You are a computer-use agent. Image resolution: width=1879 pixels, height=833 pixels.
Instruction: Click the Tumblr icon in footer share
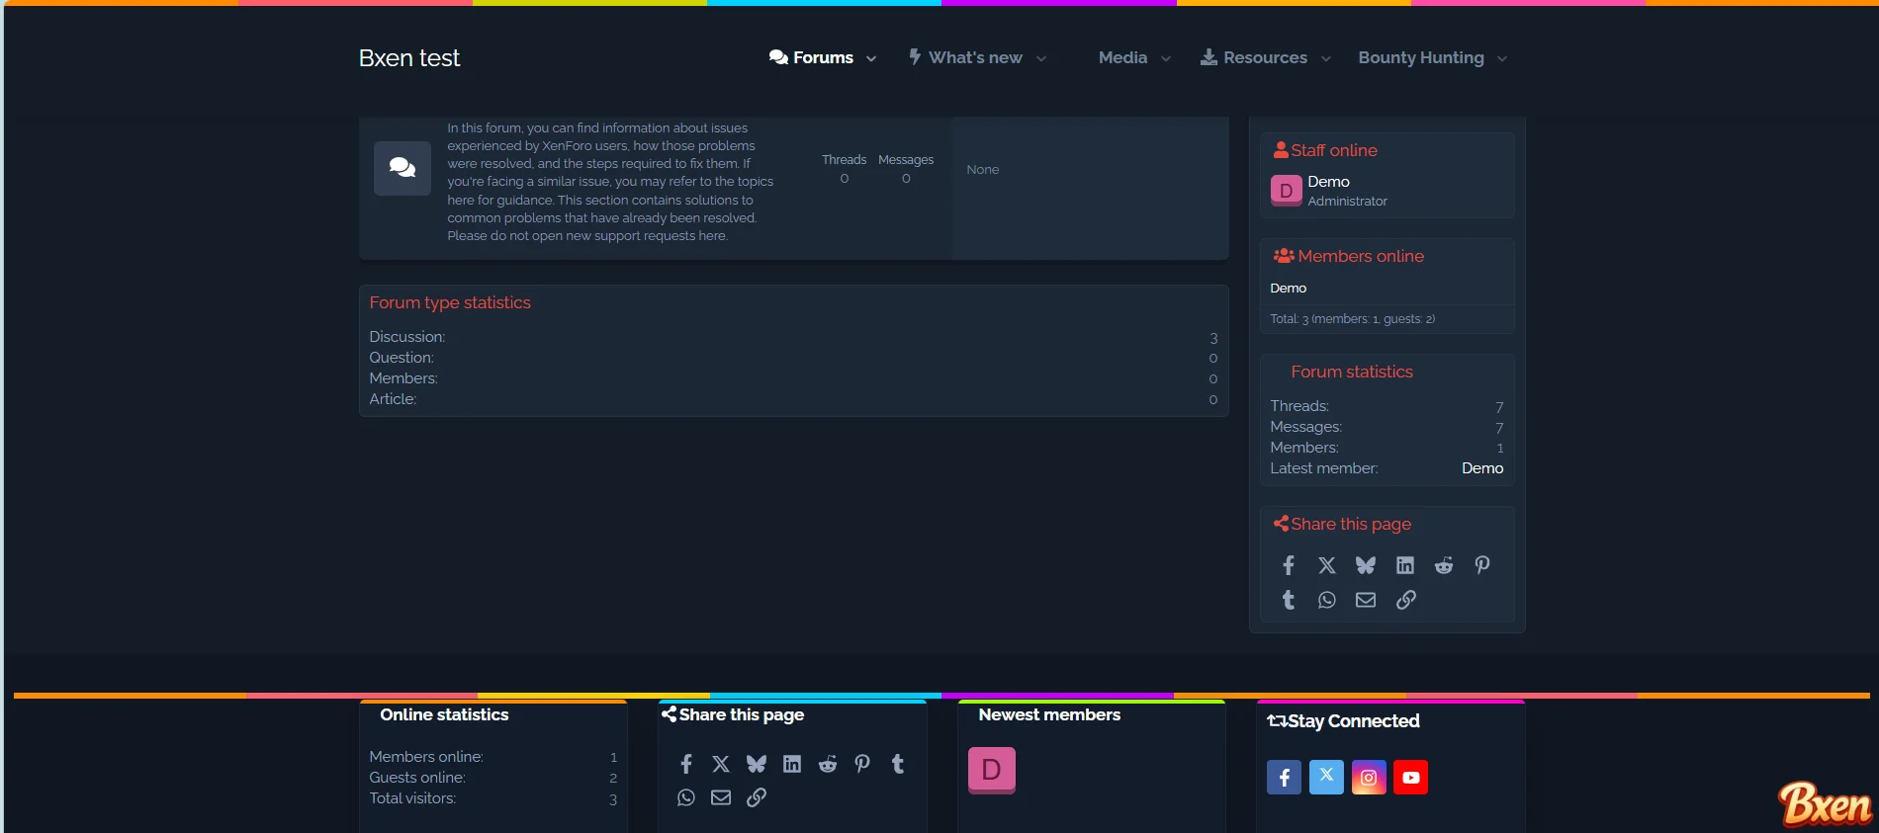pyautogui.click(x=897, y=764)
